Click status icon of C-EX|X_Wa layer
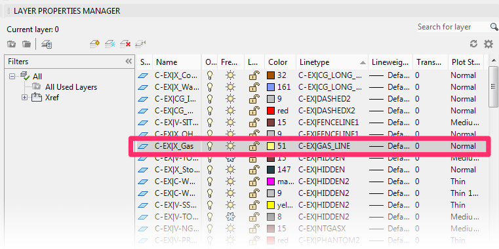The height and width of the screenshot is (249, 499). tap(143, 87)
